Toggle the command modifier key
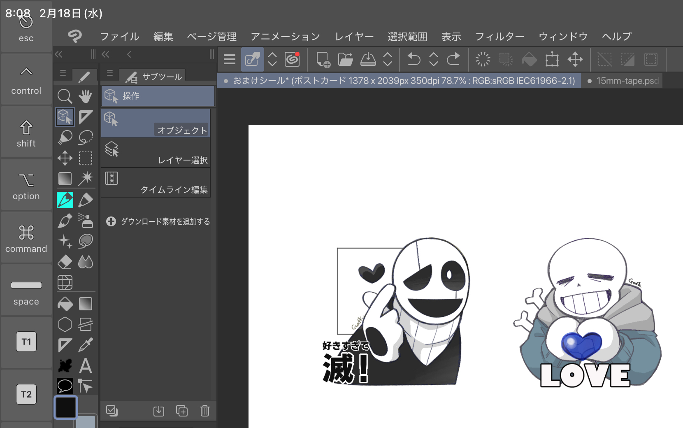The width and height of the screenshot is (683, 428). (x=26, y=238)
